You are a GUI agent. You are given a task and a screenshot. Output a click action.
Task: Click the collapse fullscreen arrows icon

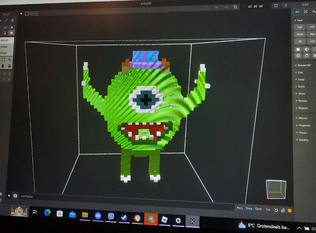tap(276, 6)
